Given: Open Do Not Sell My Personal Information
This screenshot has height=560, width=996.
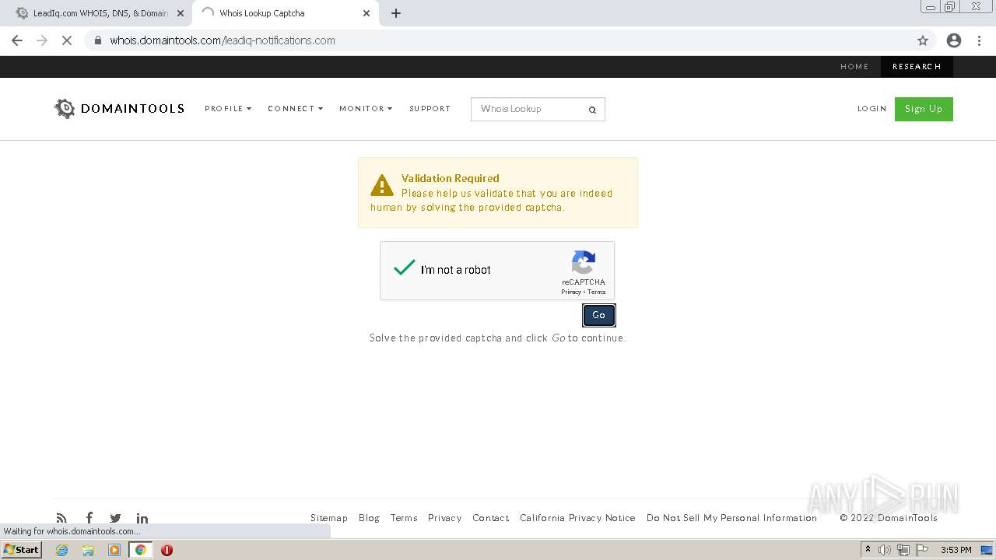Looking at the screenshot, I should pos(731,518).
